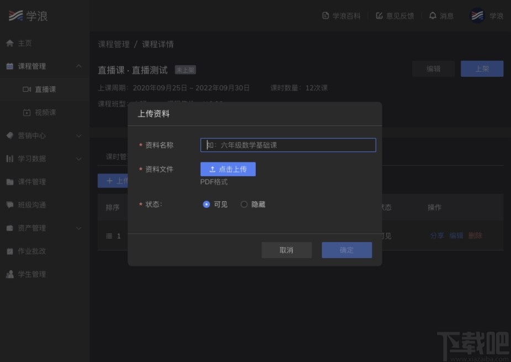Choose the 隐藏 visibility option
511x362 pixels.
(x=244, y=204)
